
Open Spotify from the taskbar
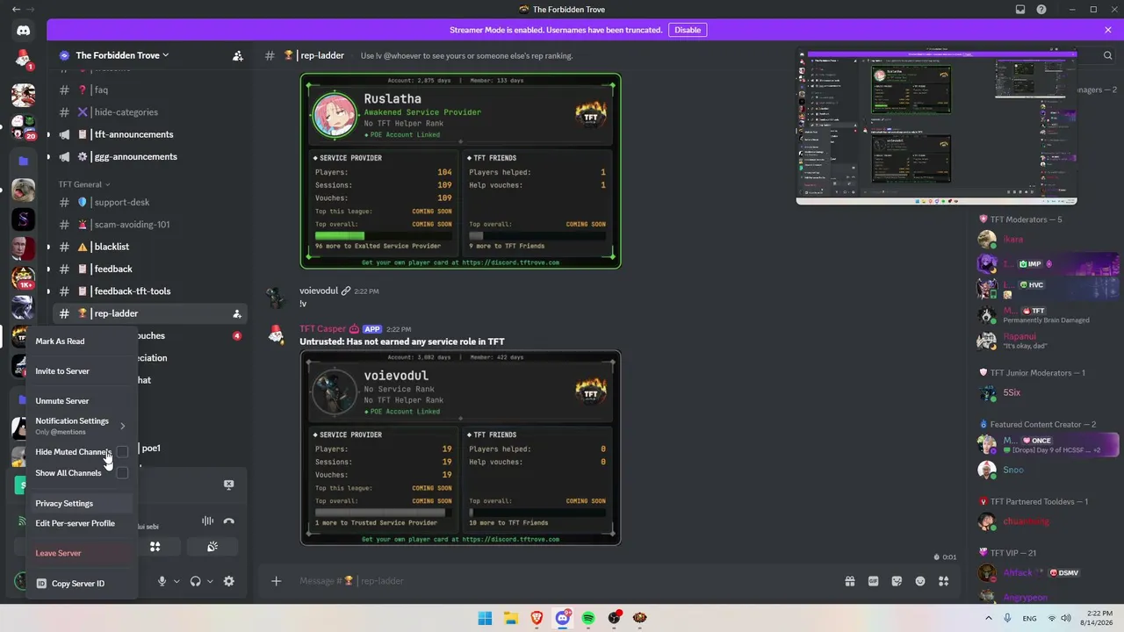(x=588, y=618)
